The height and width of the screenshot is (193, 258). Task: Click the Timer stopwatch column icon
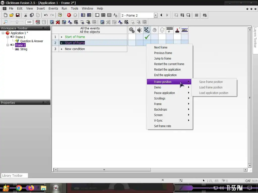point(154,30)
